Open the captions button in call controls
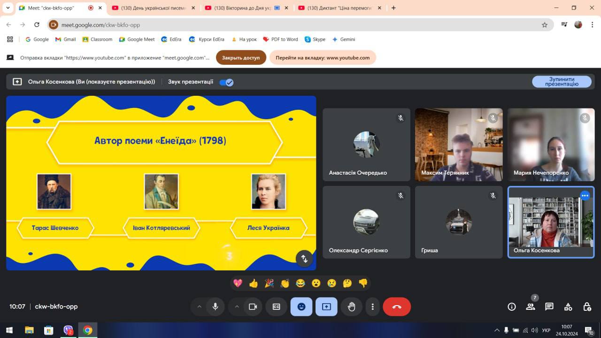 pos(276,307)
